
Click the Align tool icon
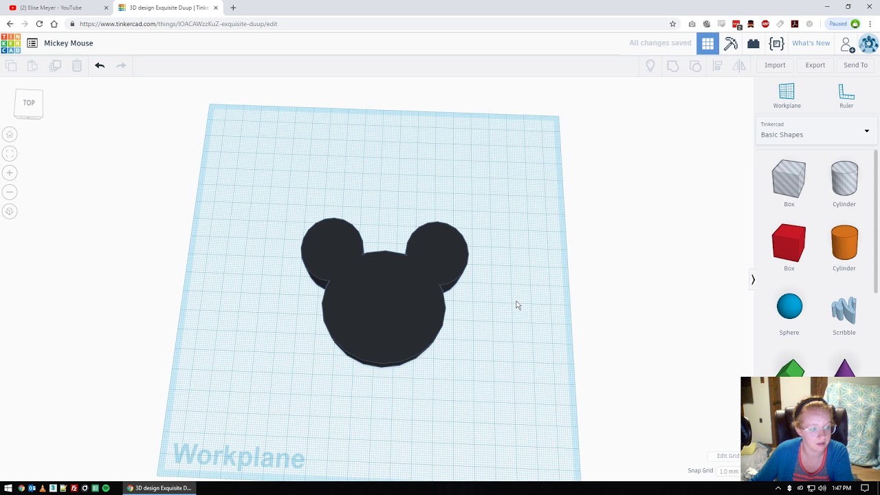[717, 66]
